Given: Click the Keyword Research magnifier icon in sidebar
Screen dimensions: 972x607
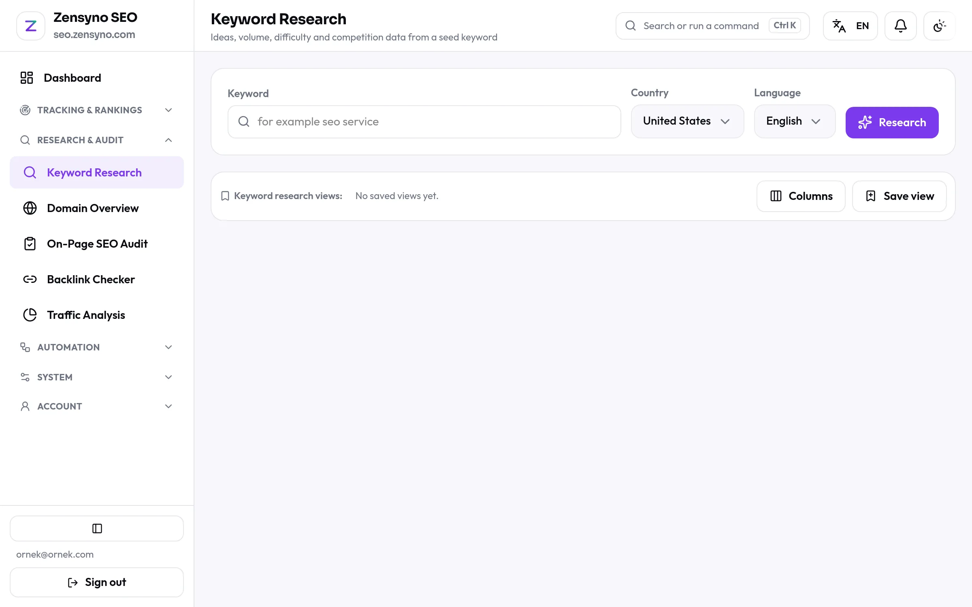Looking at the screenshot, I should [30, 172].
